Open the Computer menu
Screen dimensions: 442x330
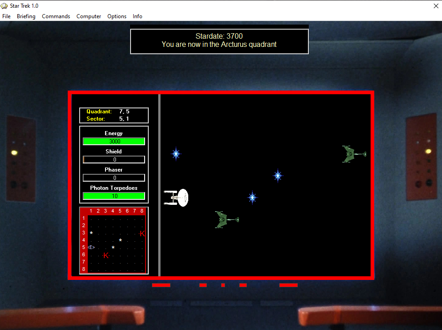pos(89,16)
